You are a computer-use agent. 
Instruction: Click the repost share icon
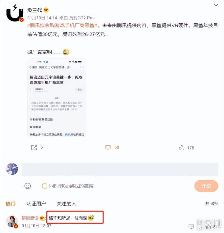tap(34, 147)
